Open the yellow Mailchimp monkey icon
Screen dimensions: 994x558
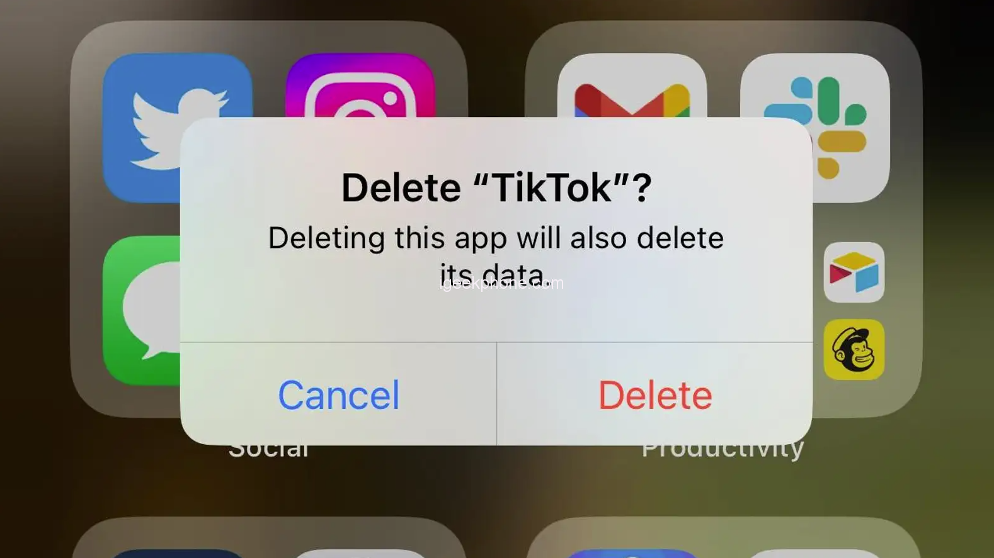click(854, 350)
